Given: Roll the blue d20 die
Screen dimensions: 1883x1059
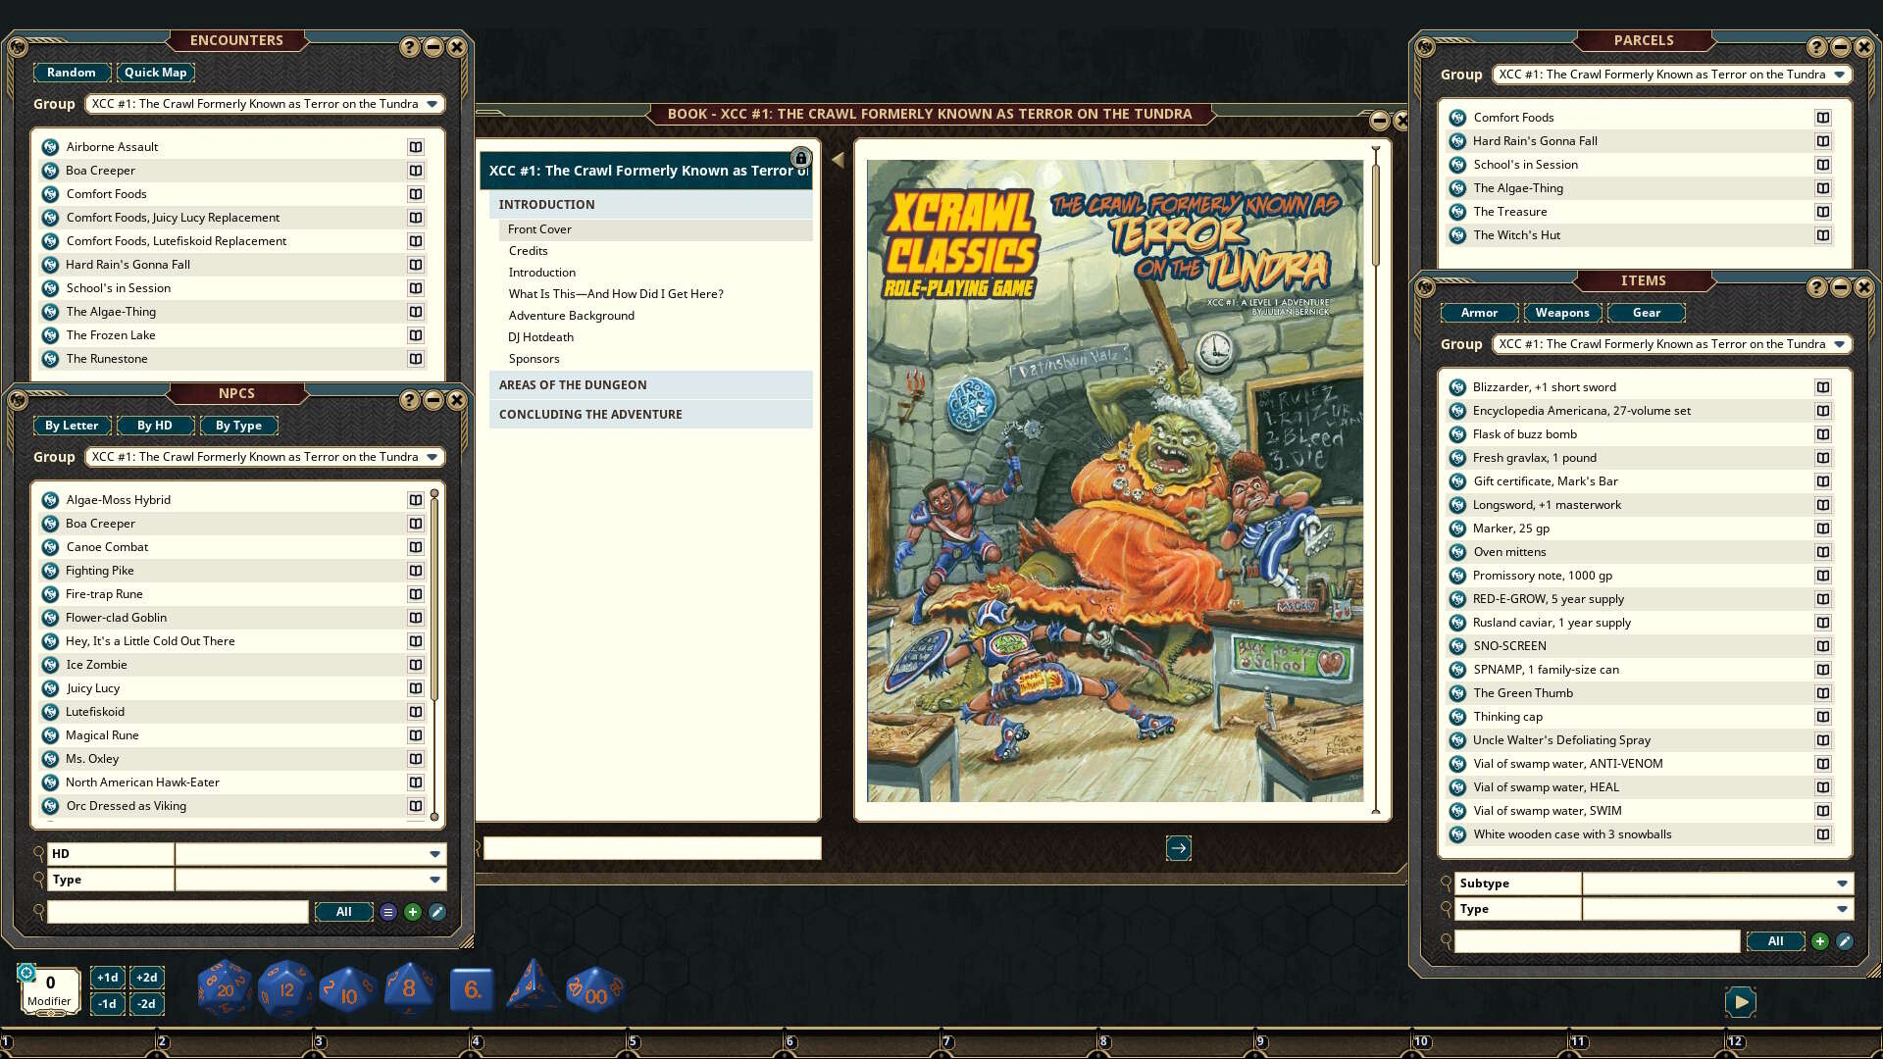Looking at the screenshot, I should point(224,987).
